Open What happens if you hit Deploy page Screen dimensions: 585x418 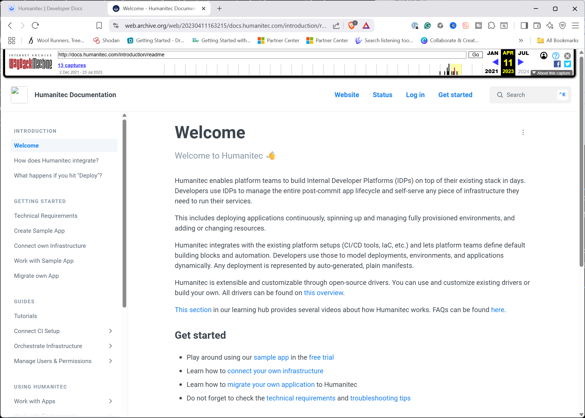(58, 175)
